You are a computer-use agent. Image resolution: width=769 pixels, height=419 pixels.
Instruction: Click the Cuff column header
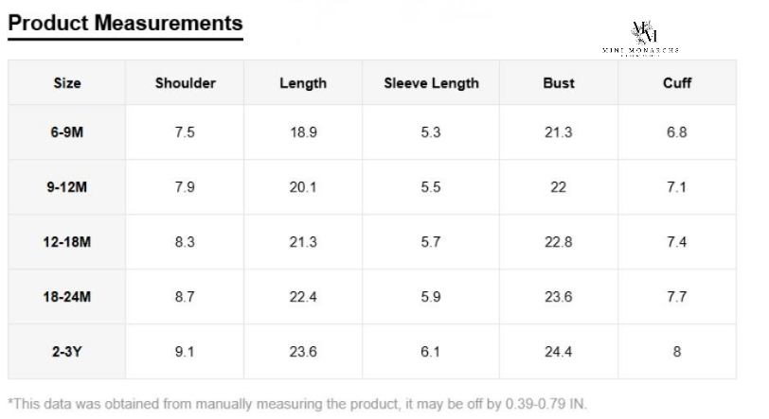pos(677,83)
